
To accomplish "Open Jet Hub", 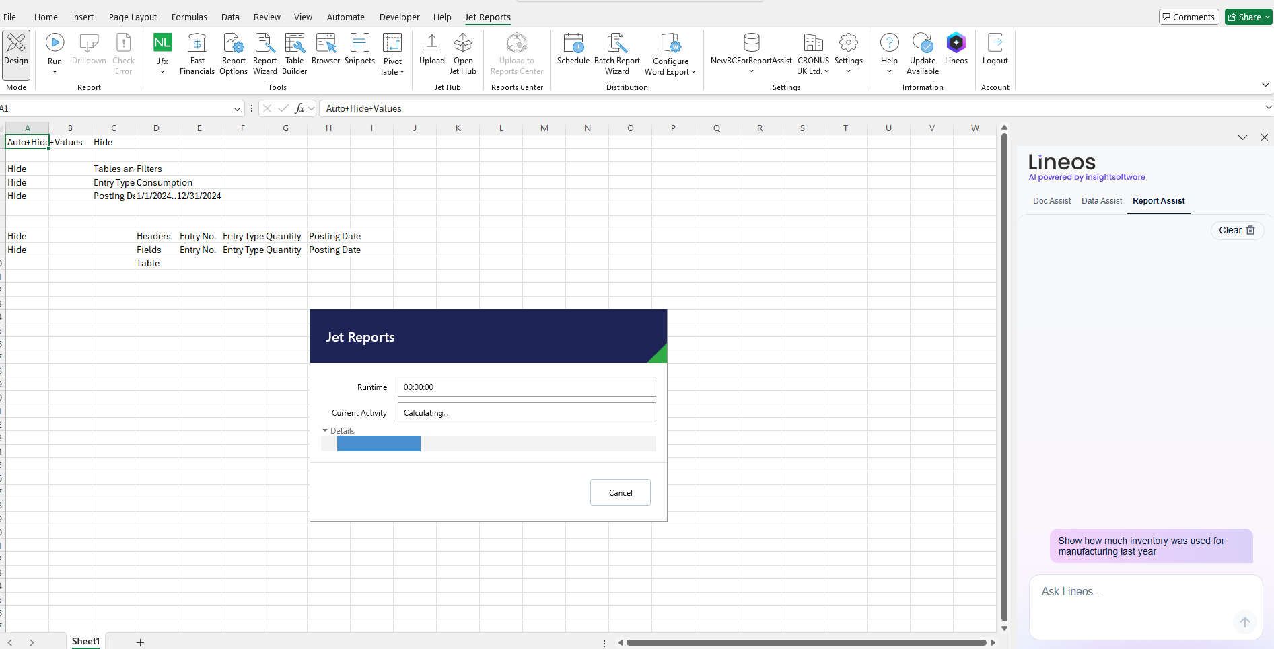I will point(463,54).
